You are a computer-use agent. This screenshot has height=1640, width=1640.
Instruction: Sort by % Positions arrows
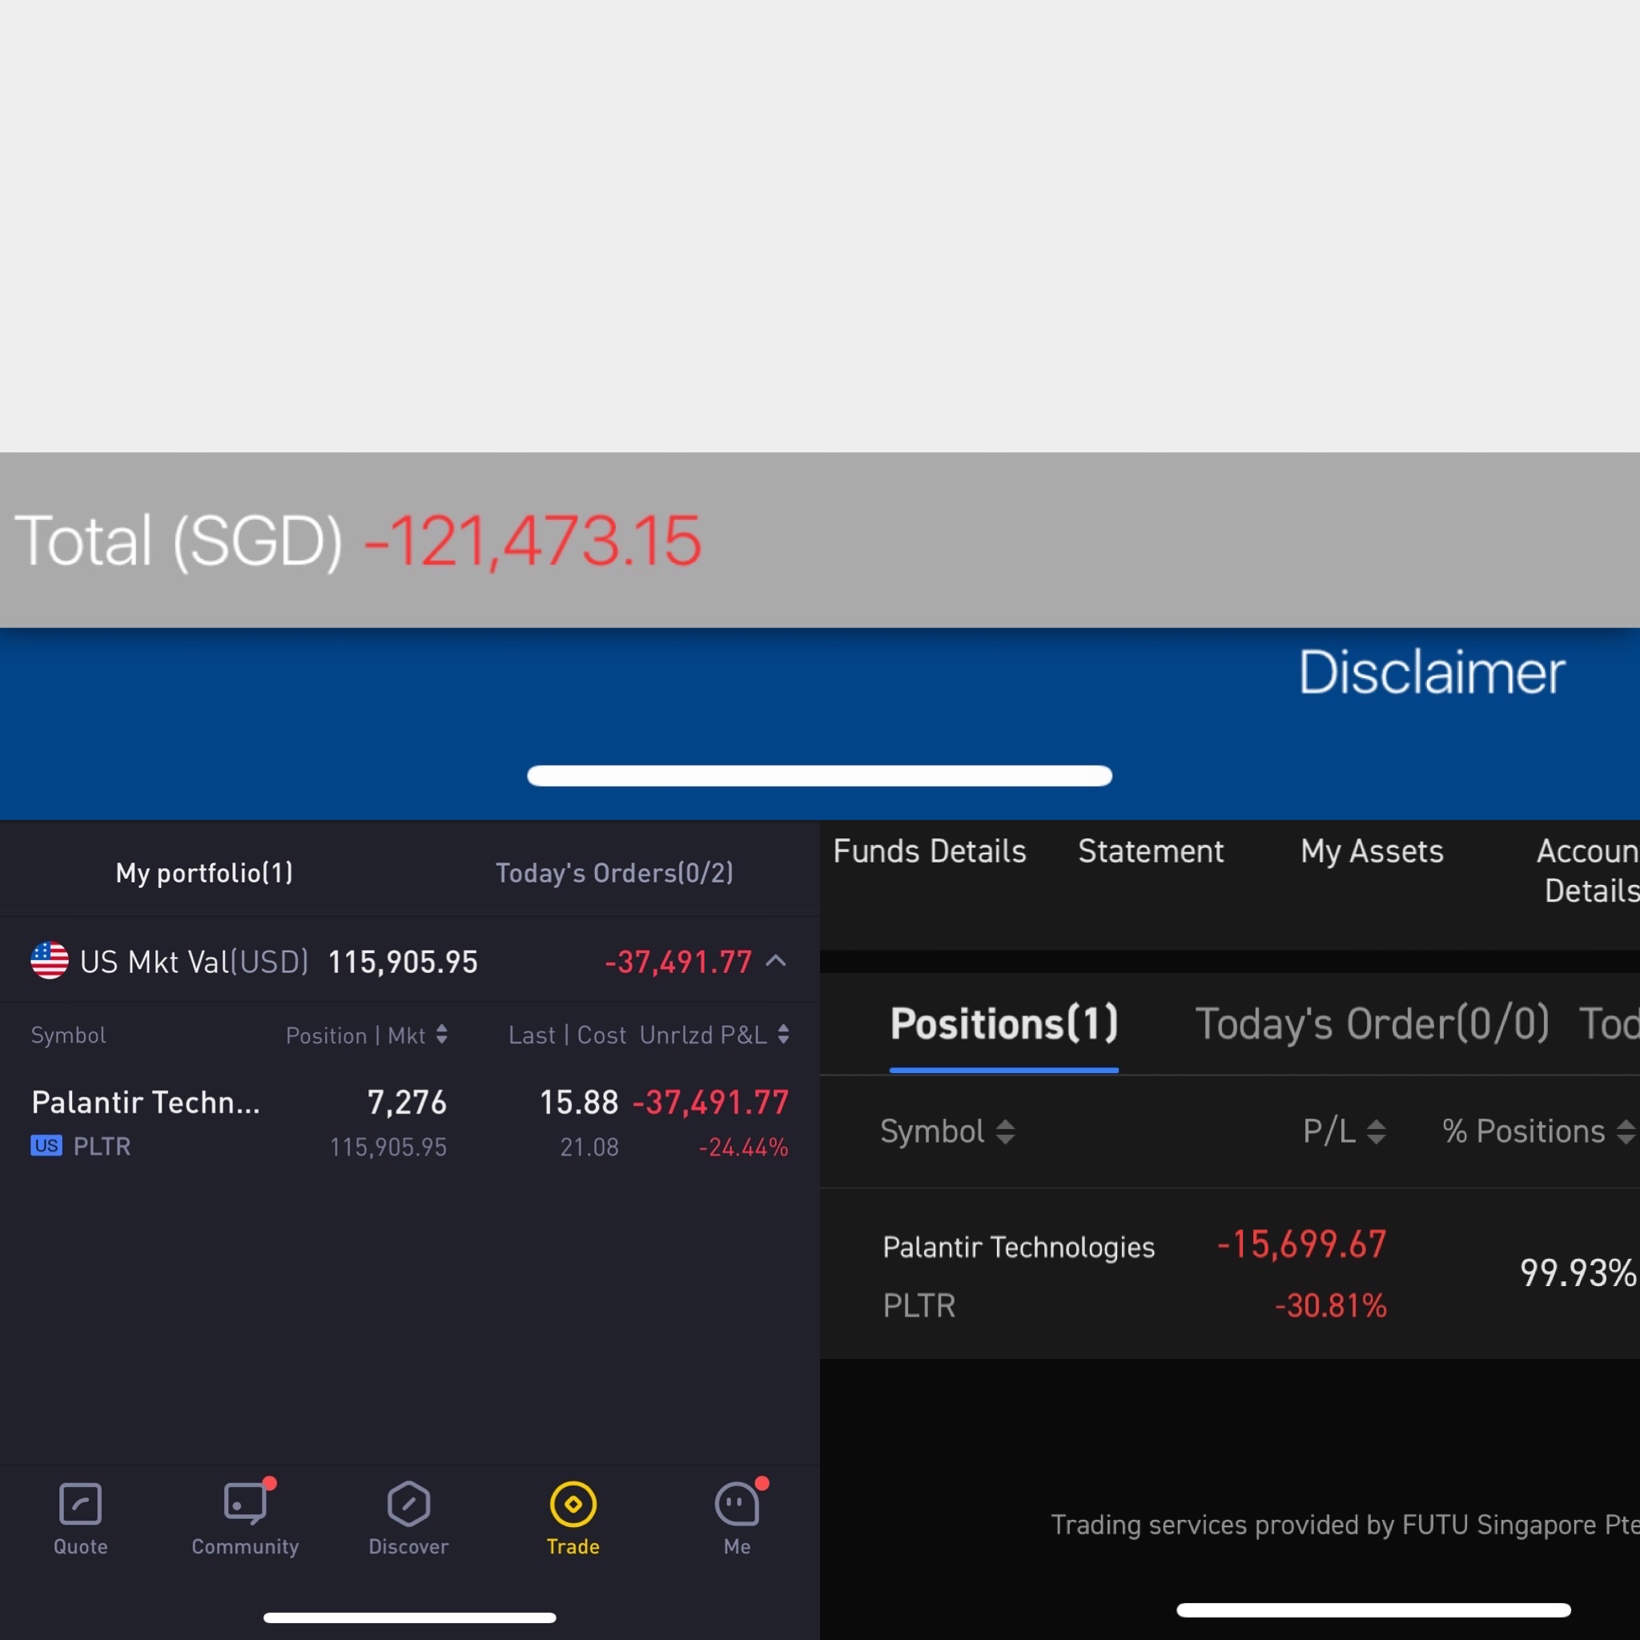click(x=1625, y=1131)
